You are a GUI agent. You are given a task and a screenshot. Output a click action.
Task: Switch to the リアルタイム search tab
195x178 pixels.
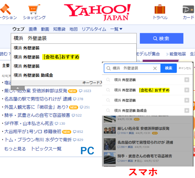tap(94, 29)
